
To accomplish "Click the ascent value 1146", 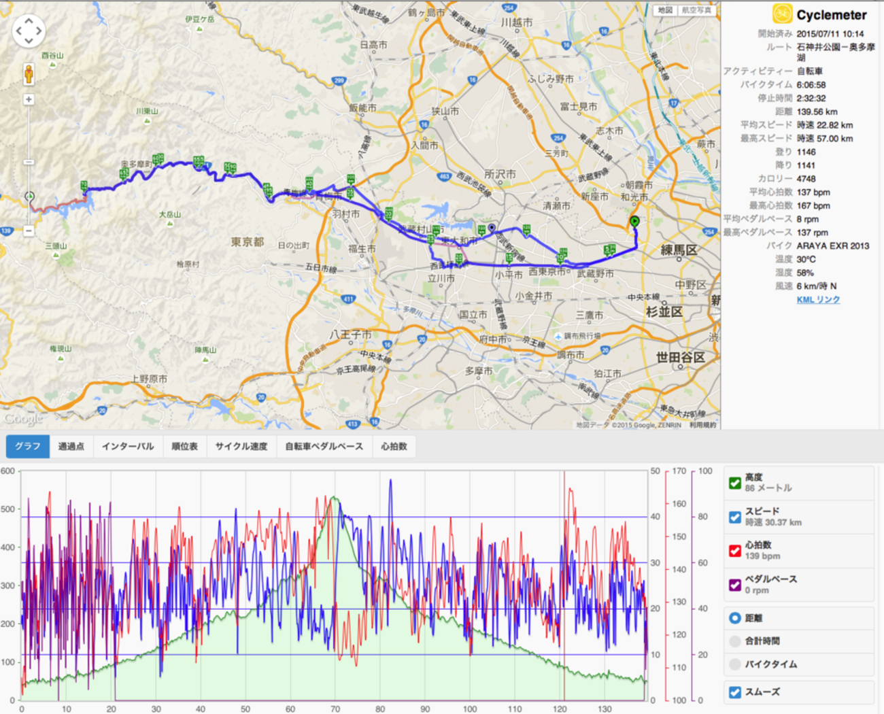I will (806, 152).
